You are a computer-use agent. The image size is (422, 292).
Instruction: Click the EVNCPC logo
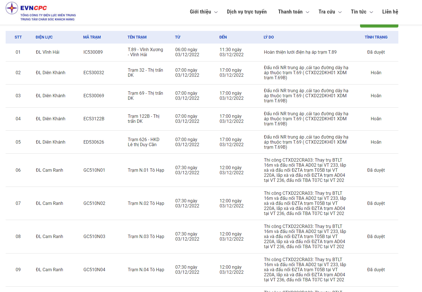click(41, 12)
